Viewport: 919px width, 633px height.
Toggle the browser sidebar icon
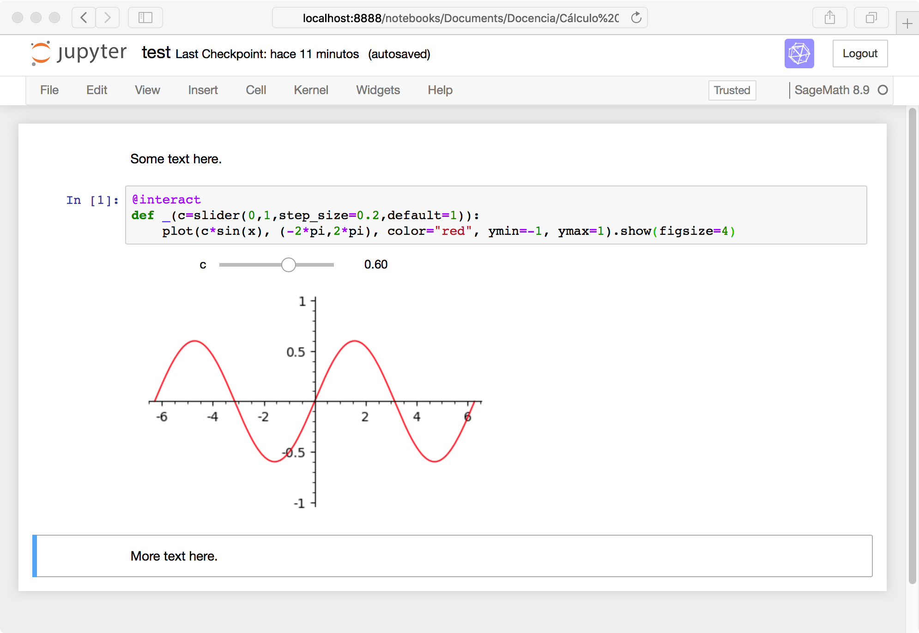point(145,18)
